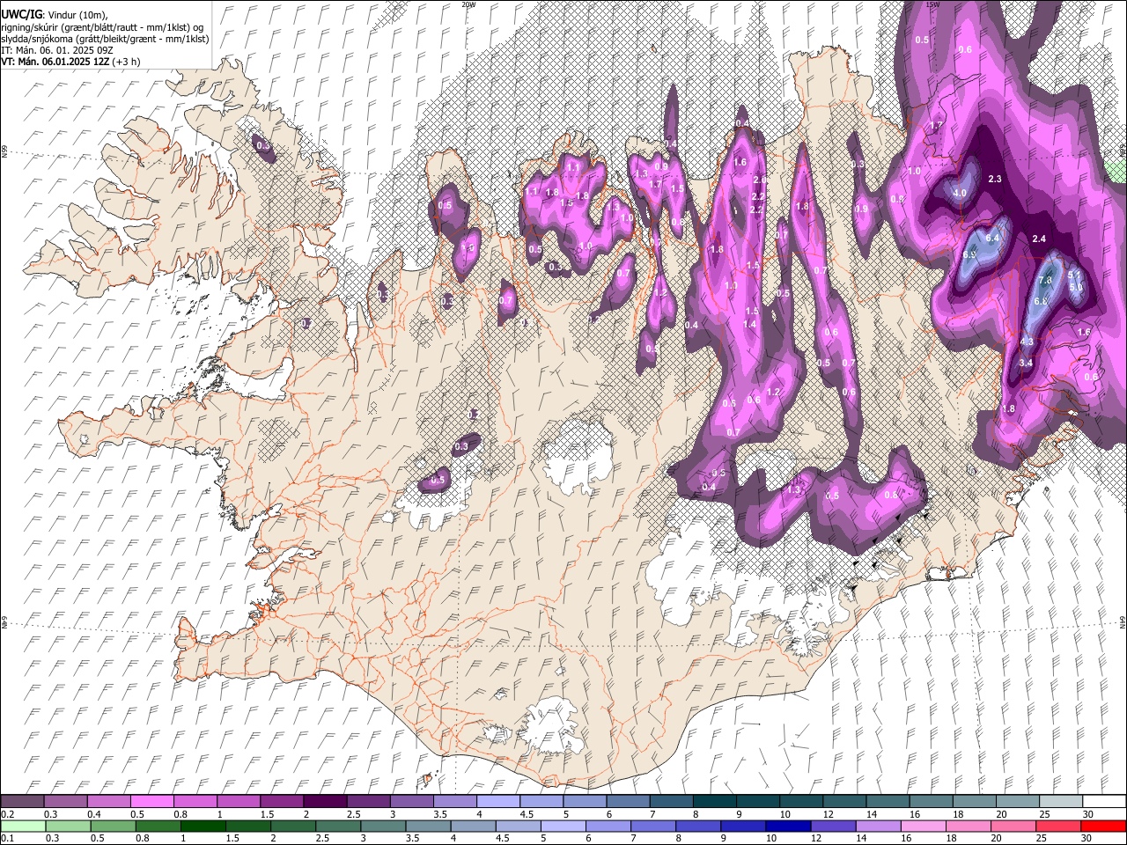The image size is (1127, 845).
Task: Click the 7.8 precipitation value on the map
Action: tap(1045, 280)
